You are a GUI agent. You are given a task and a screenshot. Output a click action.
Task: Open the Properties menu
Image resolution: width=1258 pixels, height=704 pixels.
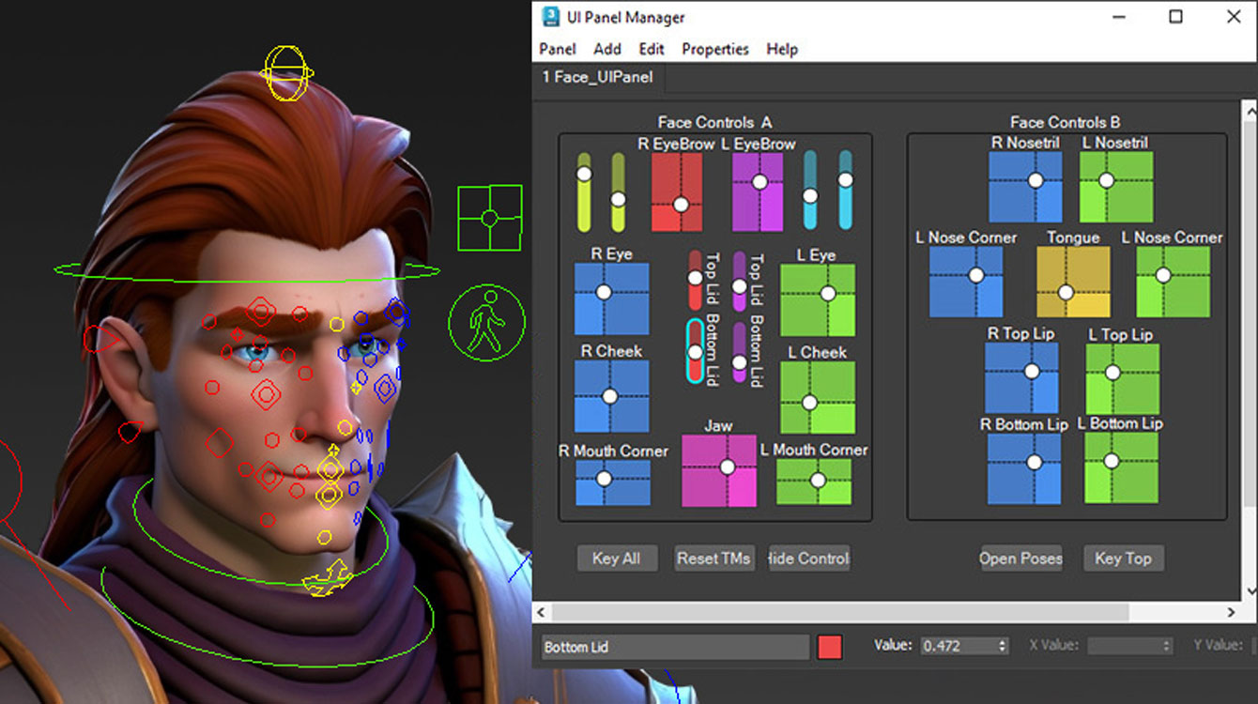click(714, 49)
